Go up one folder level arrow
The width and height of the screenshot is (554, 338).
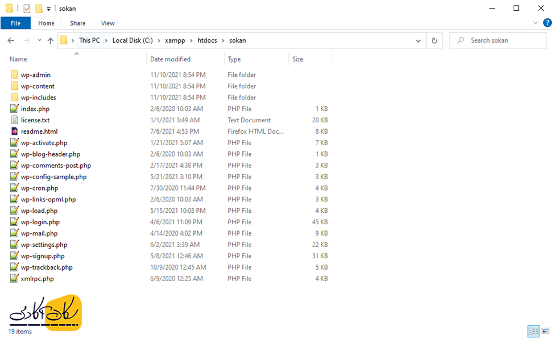pyautogui.click(x=51, y=40)
